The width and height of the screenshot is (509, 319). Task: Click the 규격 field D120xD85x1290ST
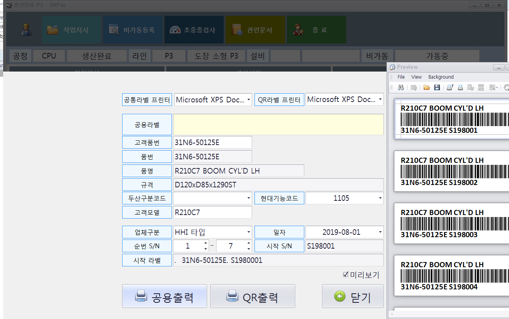(278, 185)
